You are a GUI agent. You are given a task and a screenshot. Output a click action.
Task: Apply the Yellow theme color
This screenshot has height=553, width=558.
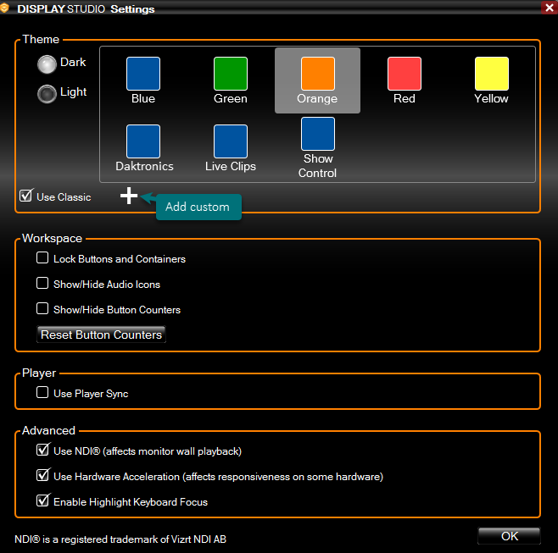[491, 75]
